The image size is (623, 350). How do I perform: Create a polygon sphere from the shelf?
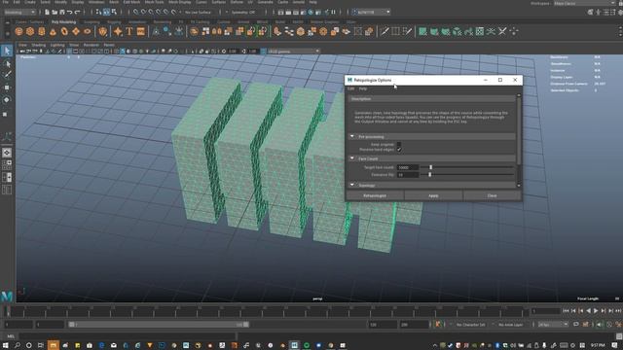pos(18,32)
